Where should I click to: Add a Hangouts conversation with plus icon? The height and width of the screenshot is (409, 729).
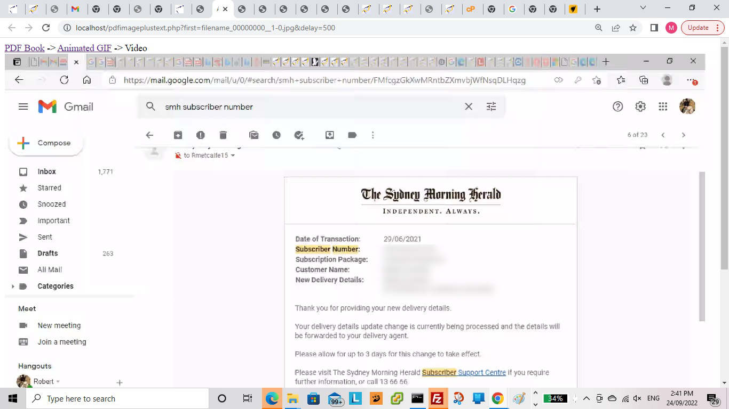point(120,382)
